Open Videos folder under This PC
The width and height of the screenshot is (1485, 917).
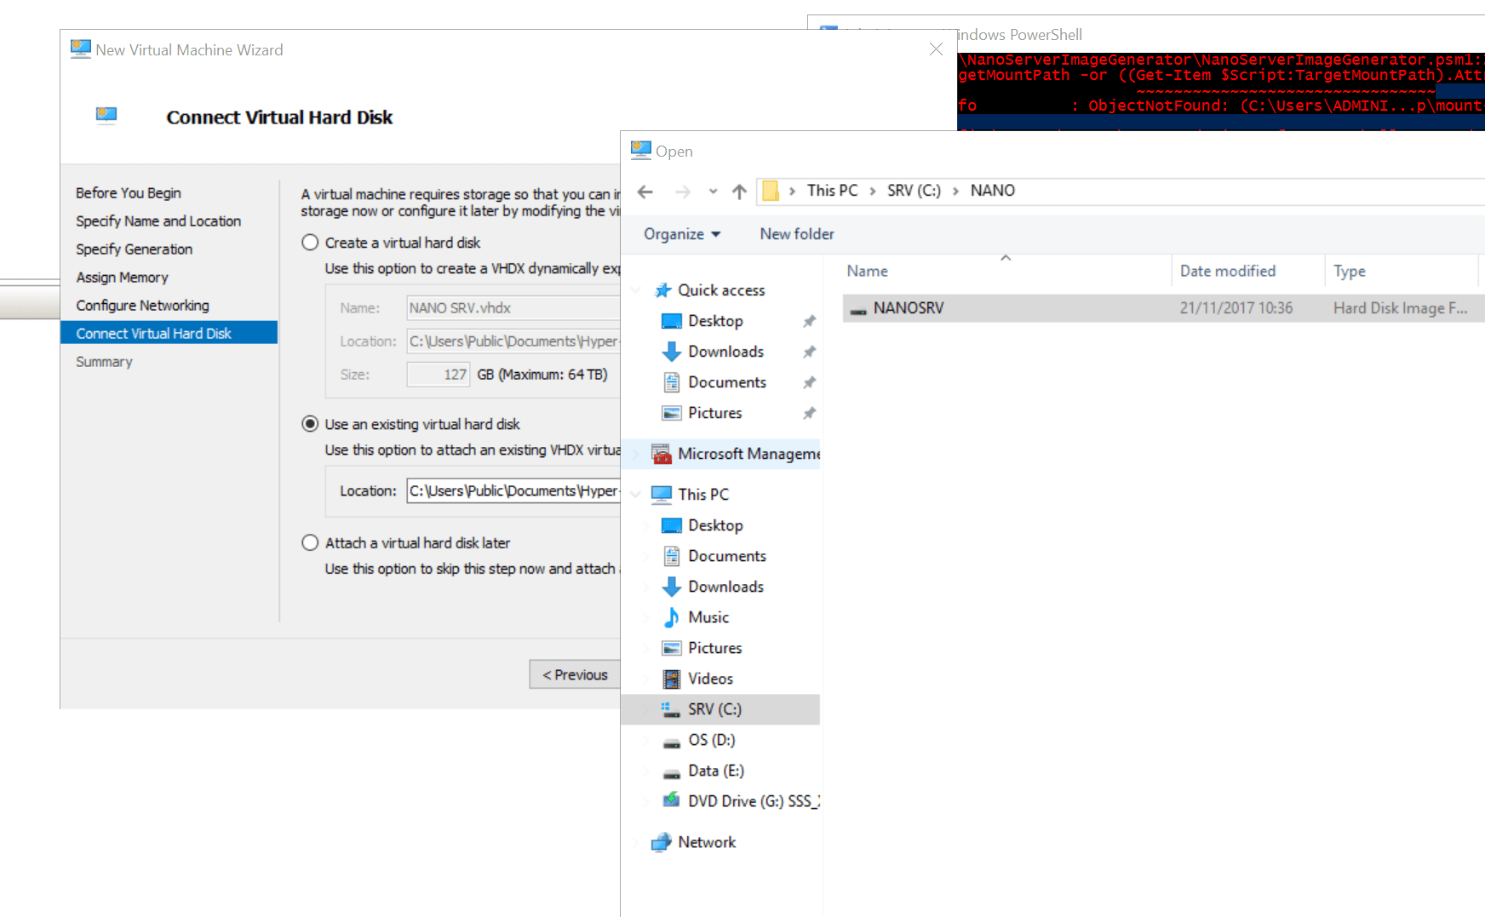710,679
